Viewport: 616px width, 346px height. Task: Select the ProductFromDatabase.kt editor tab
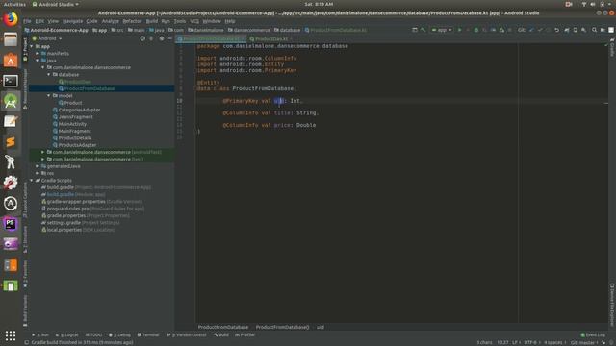211,38
